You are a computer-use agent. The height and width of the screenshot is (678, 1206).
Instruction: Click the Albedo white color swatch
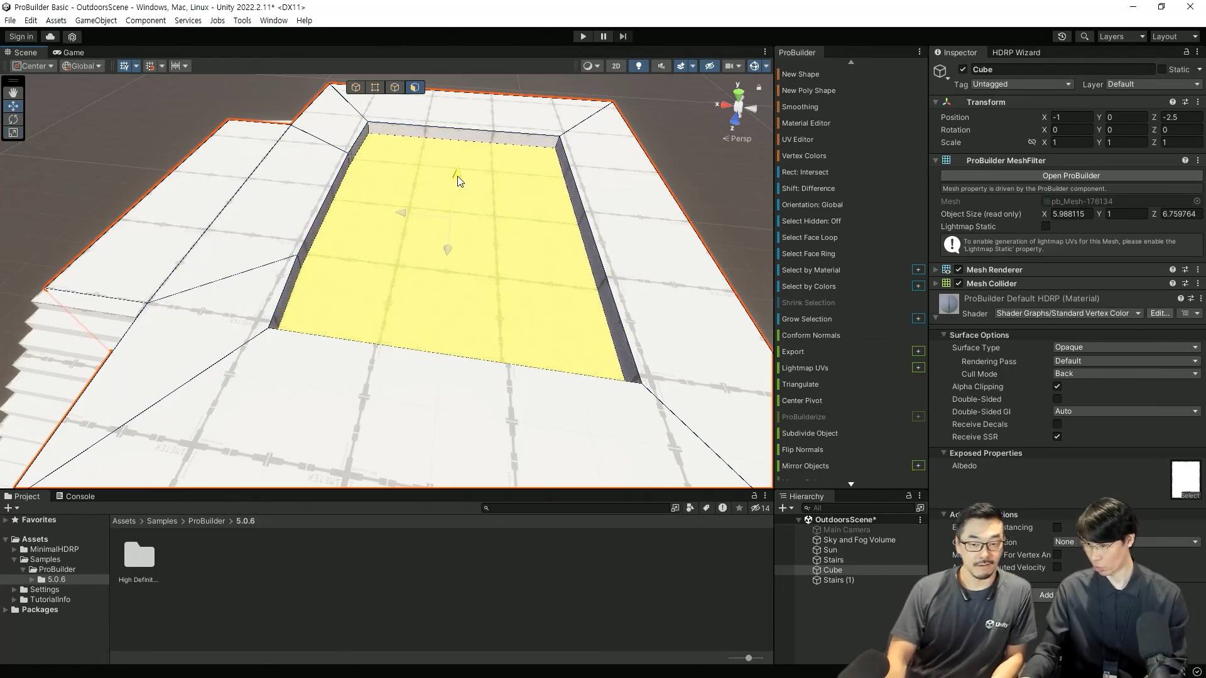click(1185, 478)
